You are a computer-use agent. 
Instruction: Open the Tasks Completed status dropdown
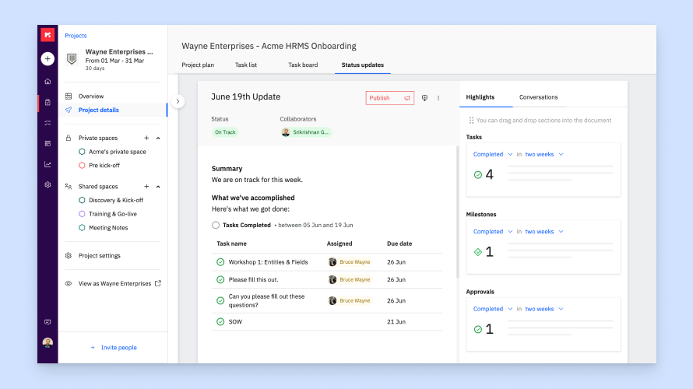coord(492,154)
